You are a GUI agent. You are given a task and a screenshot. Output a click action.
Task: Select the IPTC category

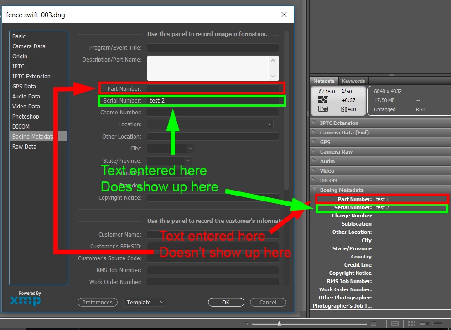pyautogui.click(x=39, y=67)
